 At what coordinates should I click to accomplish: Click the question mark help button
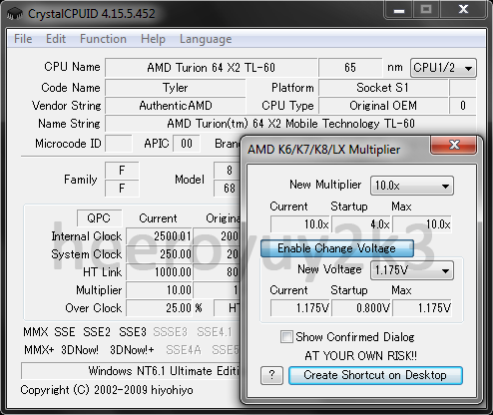[x=271, y=376]
